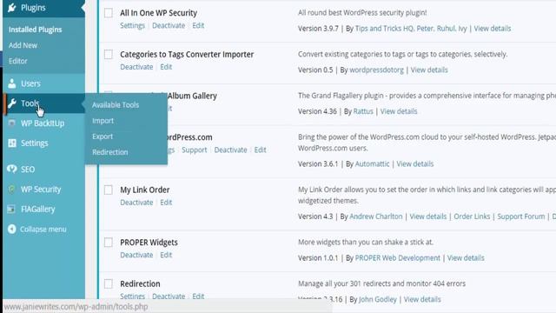Open the WP BackItUp menu label
Viewport: 556px width, 313px height.
point(43,123)
